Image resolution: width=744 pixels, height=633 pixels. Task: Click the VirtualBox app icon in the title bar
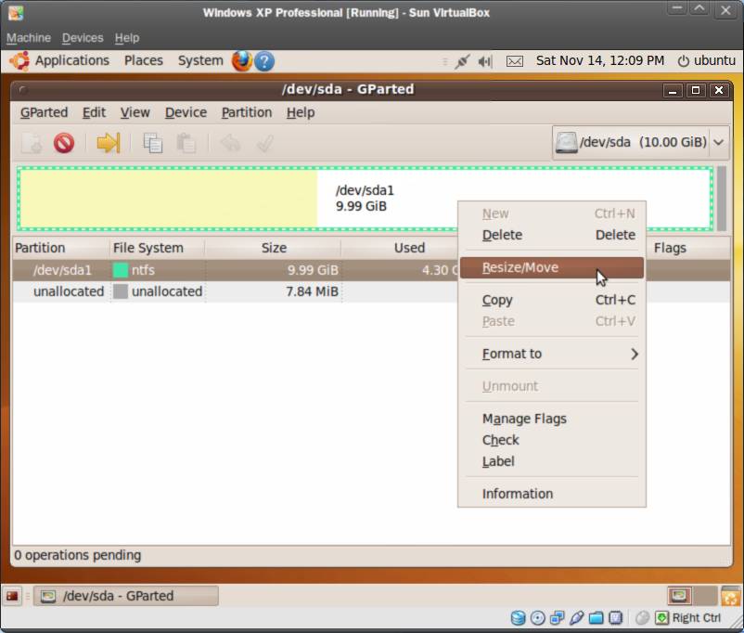pos(16,13)
